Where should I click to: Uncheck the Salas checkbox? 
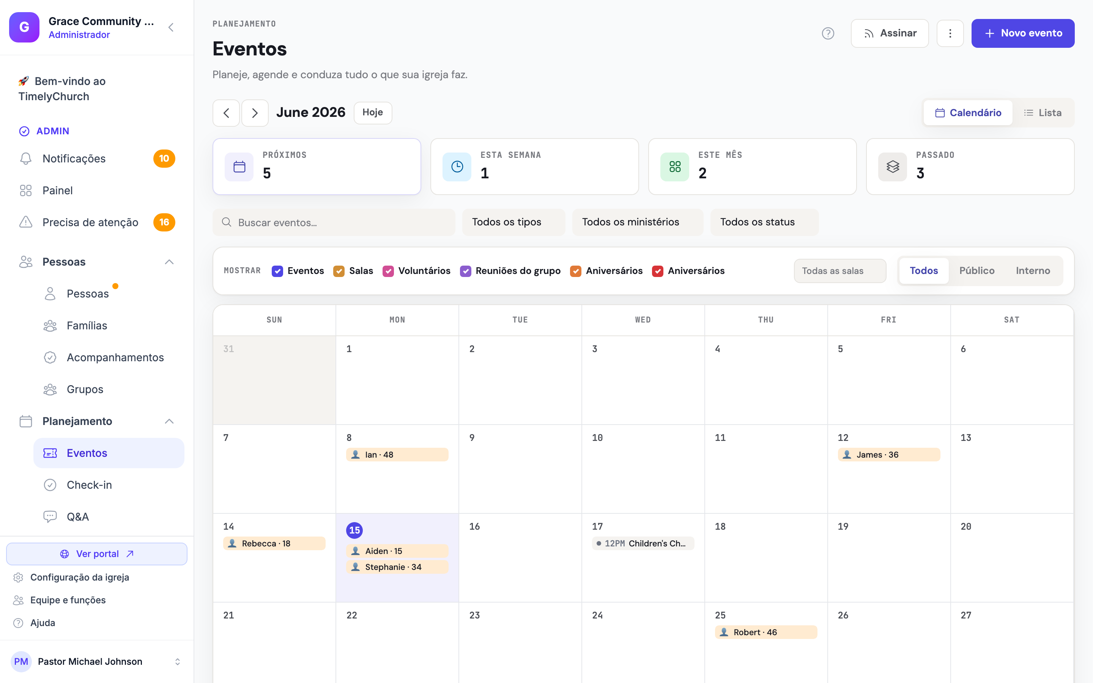click(x=339, y=271)
